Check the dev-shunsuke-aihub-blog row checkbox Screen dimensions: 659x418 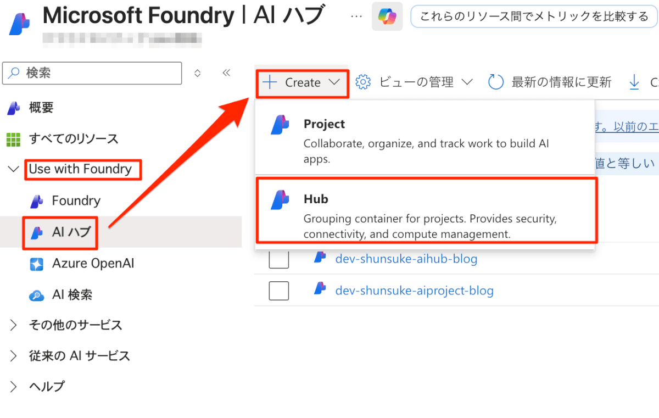(x=278, y=259)
